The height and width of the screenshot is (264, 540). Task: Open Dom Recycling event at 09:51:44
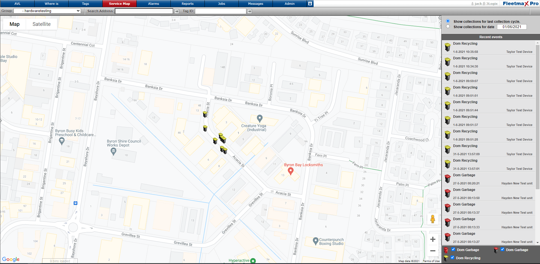489,106
